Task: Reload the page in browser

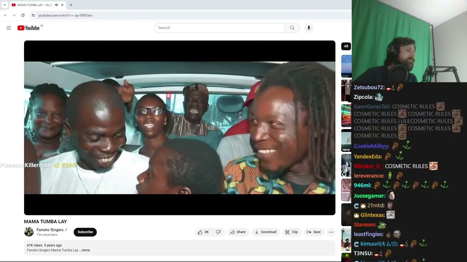Action: (23, 15)
